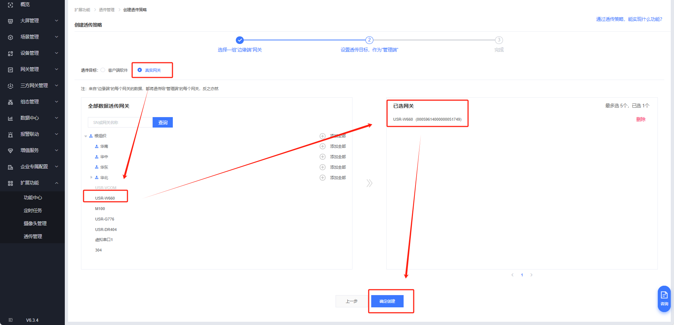
Task: Select M100 gateway in tree
Action: (100, 209)
